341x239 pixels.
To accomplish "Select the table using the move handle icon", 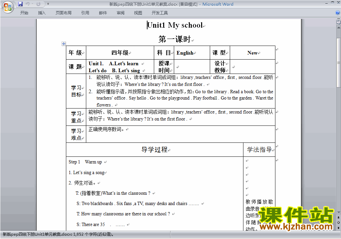I will (x=64, y=44).
